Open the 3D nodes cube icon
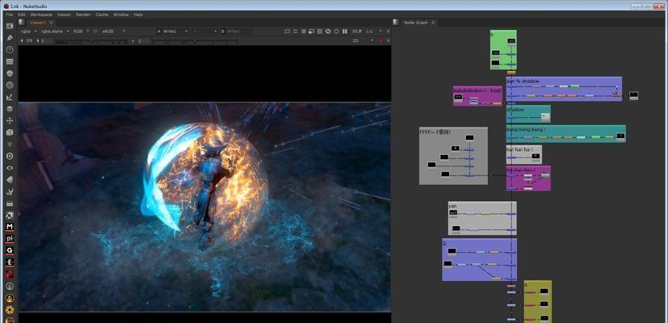 pyautogui.click(x=10, y=132)
